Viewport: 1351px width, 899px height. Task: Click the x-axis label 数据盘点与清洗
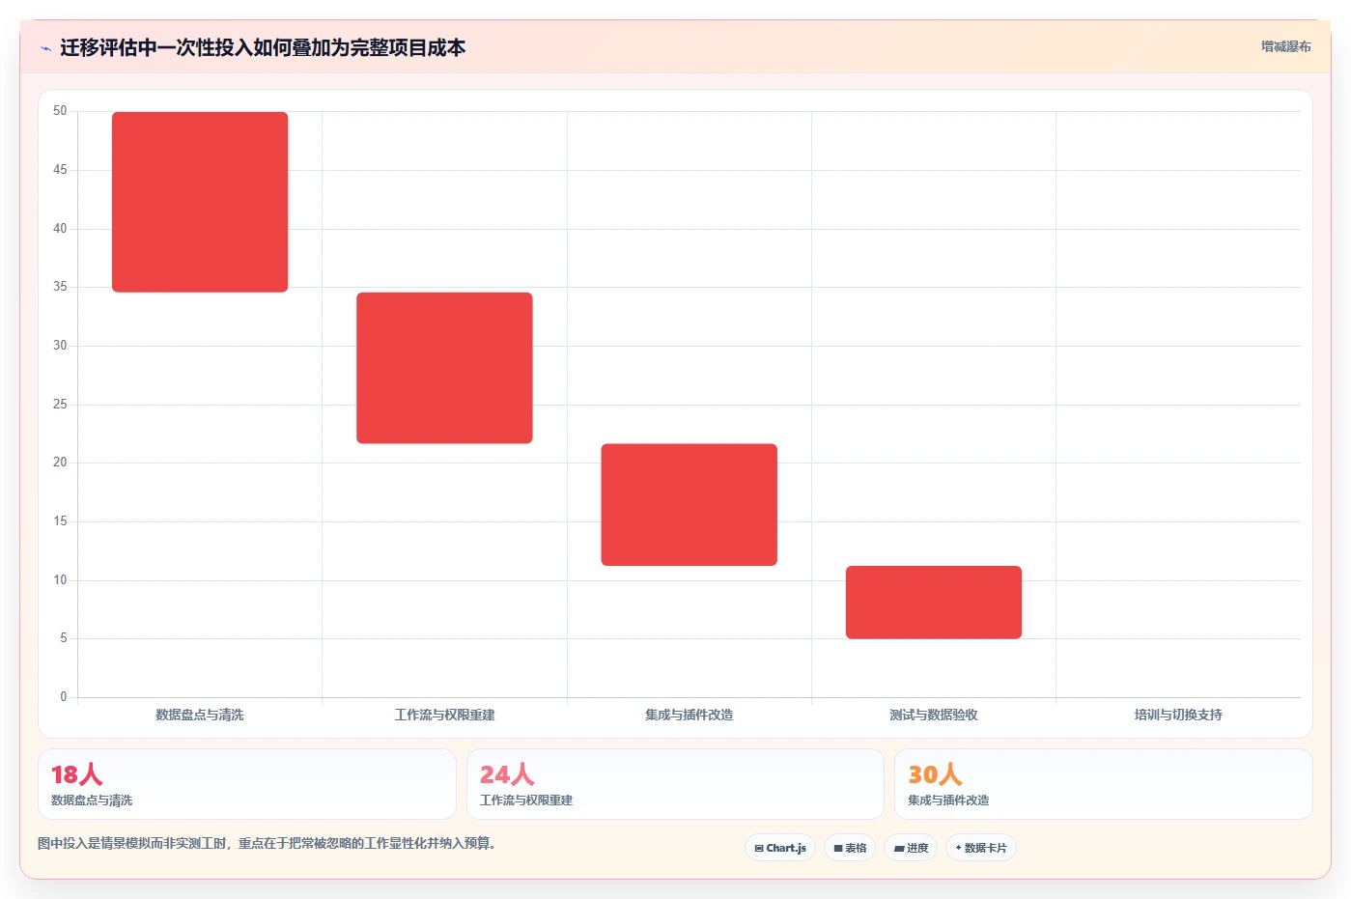point(200,715)
